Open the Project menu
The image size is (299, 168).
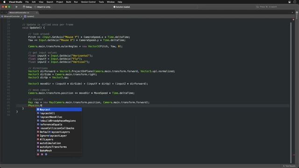(60, 2)
